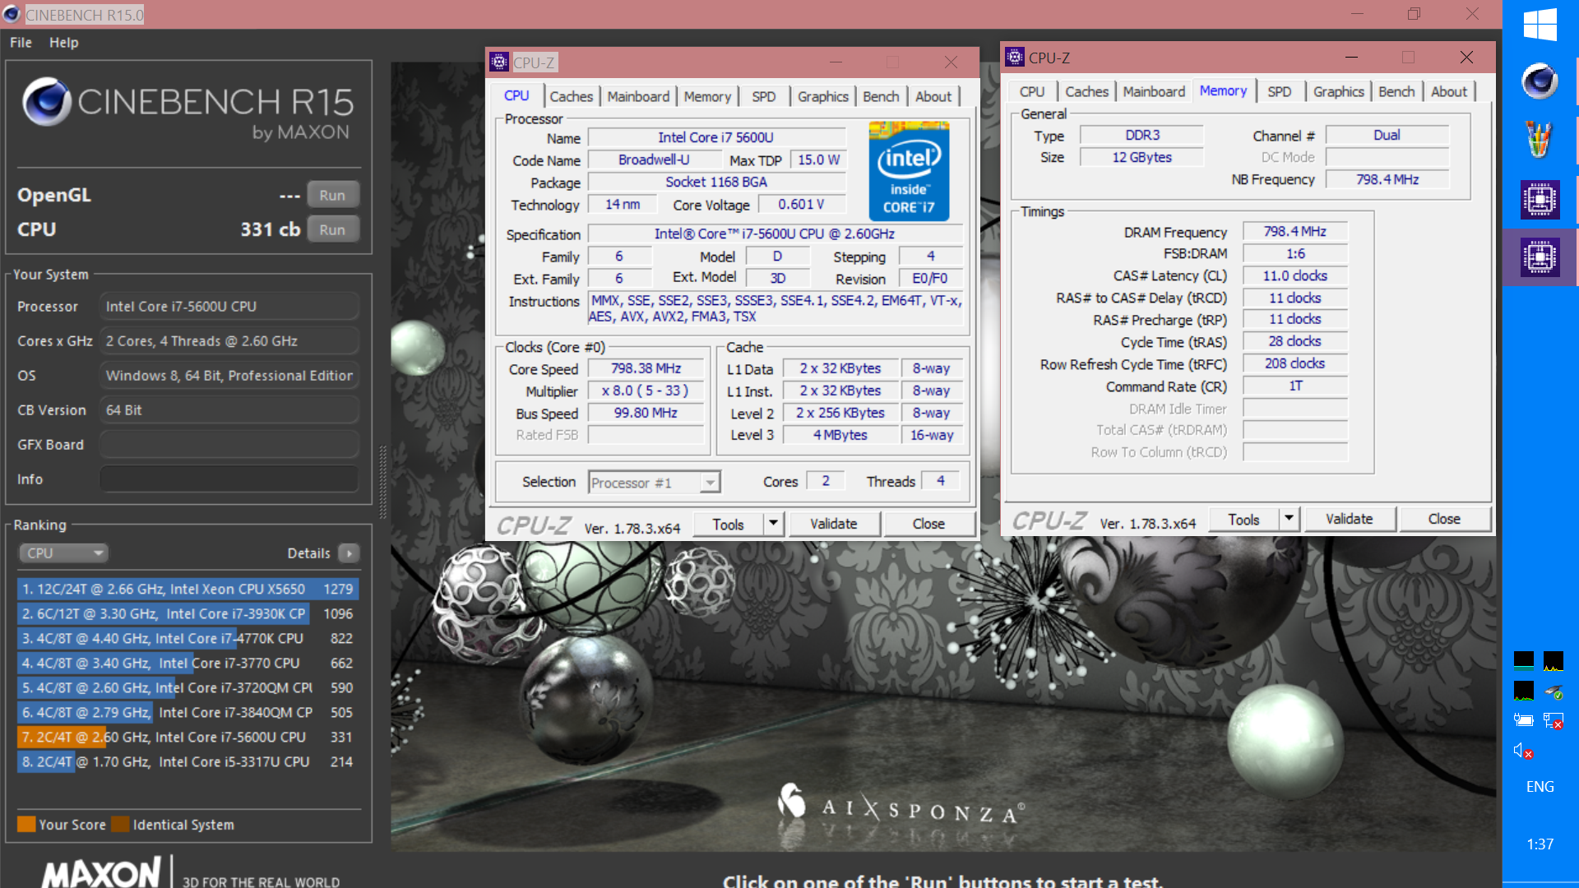Open the network disconnected tray icon
The width and height of the screenshot is (1579, 888).
pos(1554,720)
